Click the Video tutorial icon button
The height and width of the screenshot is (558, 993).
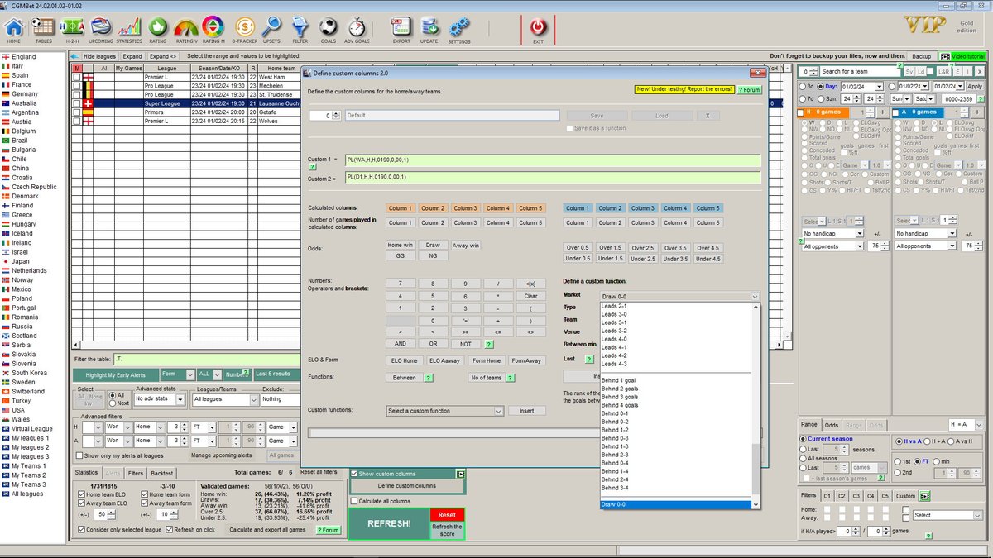pyautogui.click(x=963, y=55)
